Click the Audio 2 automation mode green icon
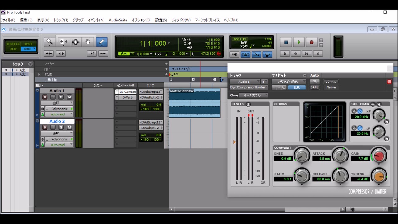 [43, 145]
